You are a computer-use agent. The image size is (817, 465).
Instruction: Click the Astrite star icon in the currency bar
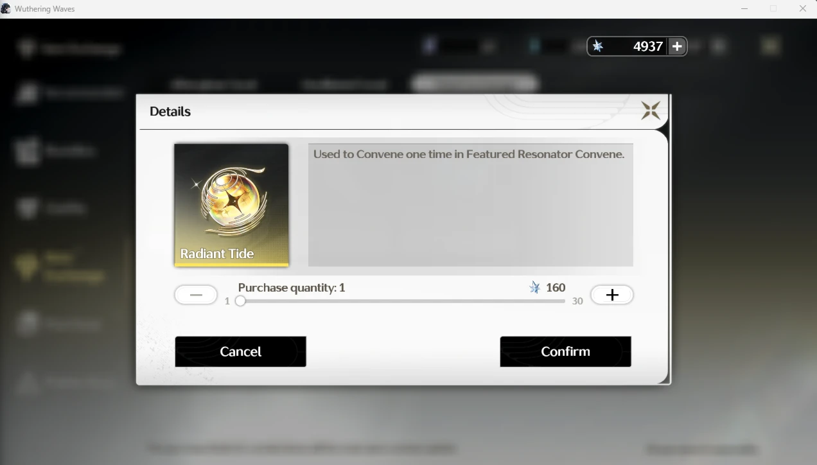click(598, 46)
